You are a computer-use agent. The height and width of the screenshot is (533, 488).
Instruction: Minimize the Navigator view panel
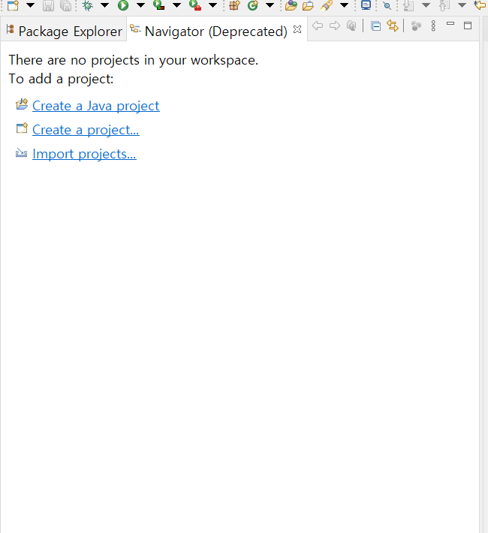(450, 23)
